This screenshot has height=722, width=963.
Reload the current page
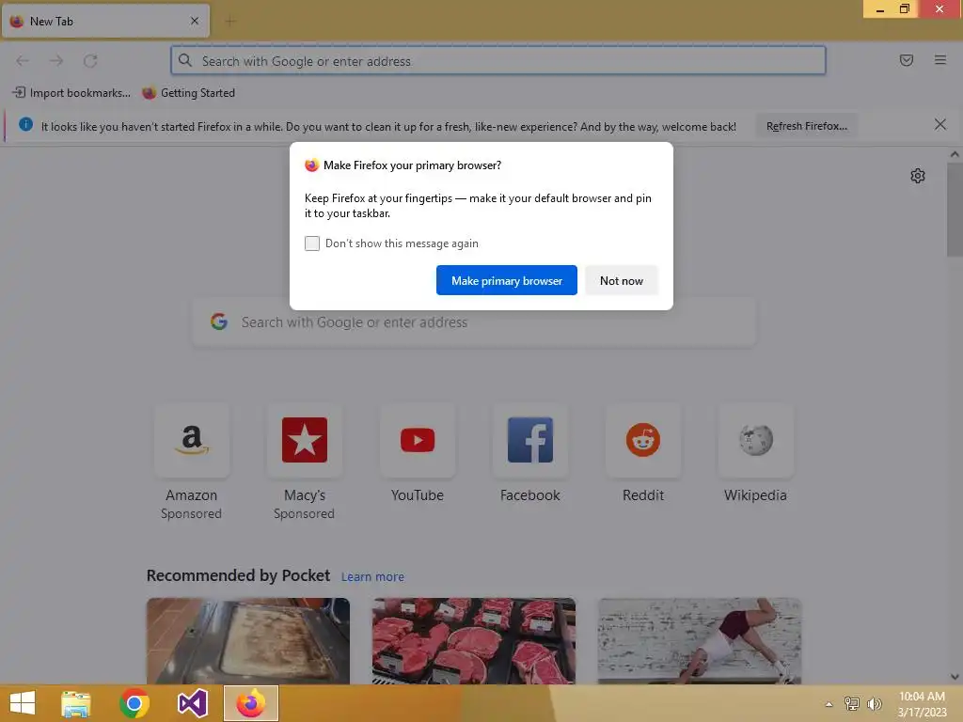tap(90, 60)
